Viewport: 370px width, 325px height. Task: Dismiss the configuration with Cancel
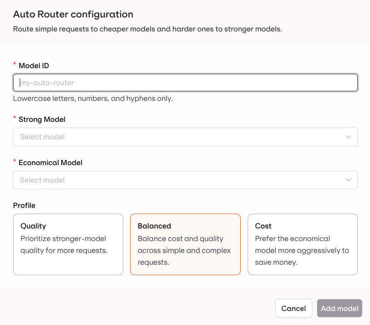(x=294, y=308)
